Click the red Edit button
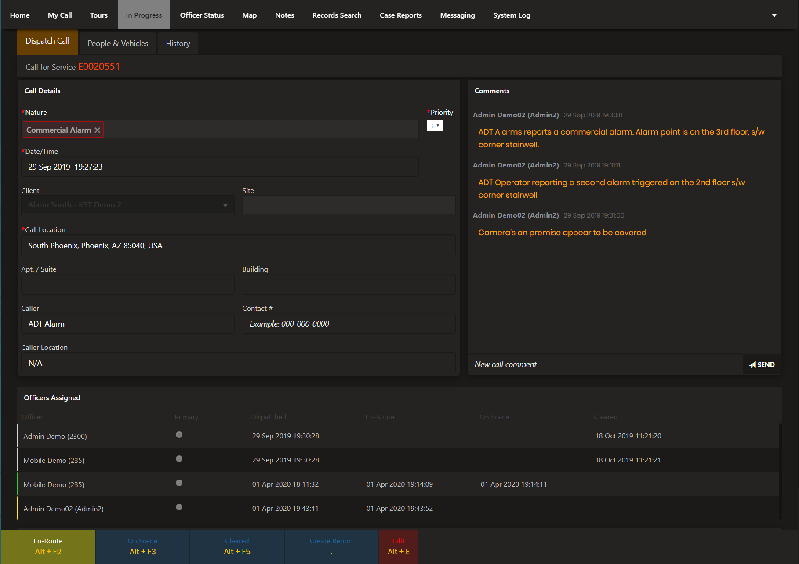Viewport: 799px width, 564px height. point(398,546)
